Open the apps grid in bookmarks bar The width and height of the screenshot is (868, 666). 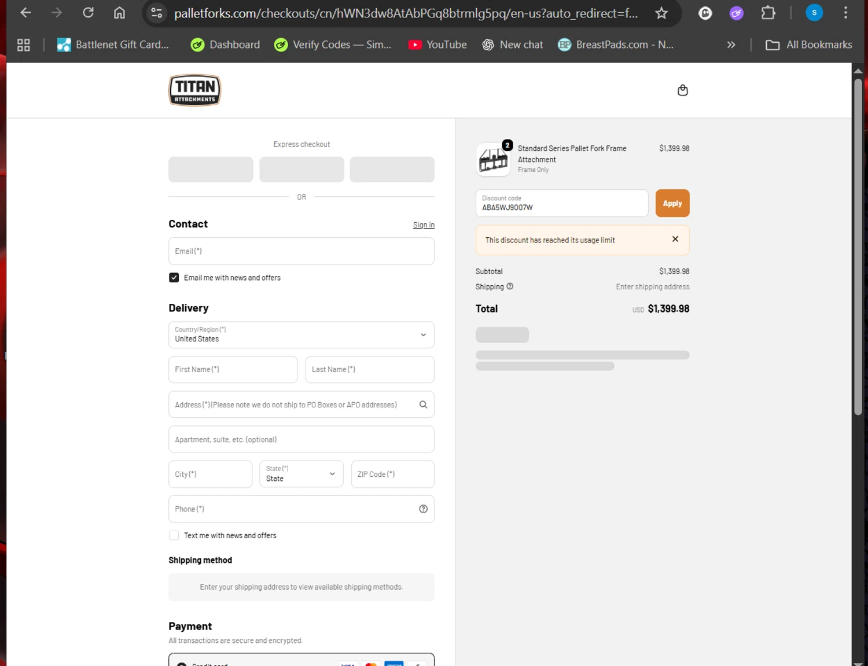(24, 45)
